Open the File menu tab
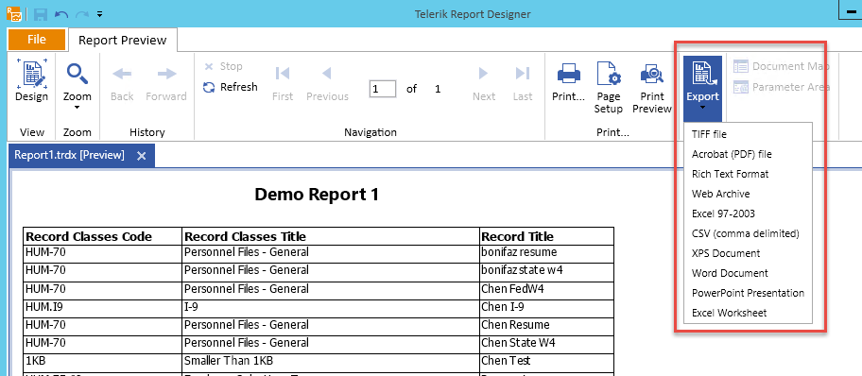This screenshot has height=376, width=862. pyautogui.click(x=37, y=40)
